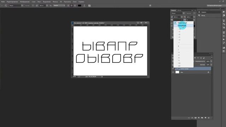
Task: Click font size field in Character panel
Action: 177,17
